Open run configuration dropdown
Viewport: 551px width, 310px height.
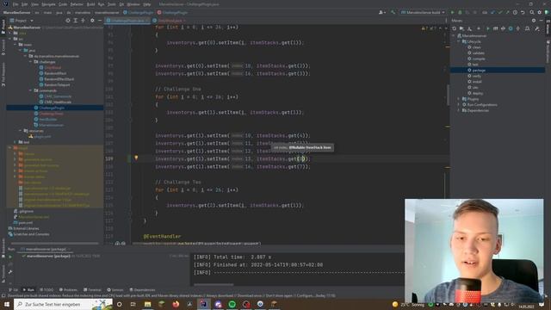point(423,12)
